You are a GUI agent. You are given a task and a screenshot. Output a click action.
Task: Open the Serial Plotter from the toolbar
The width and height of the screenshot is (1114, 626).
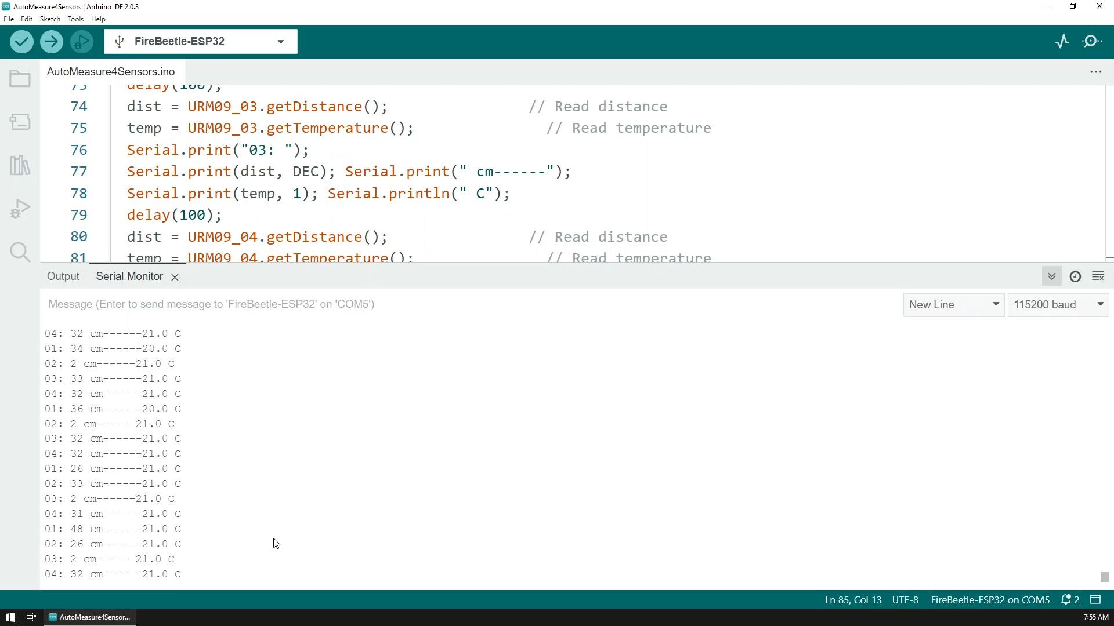1062,42
